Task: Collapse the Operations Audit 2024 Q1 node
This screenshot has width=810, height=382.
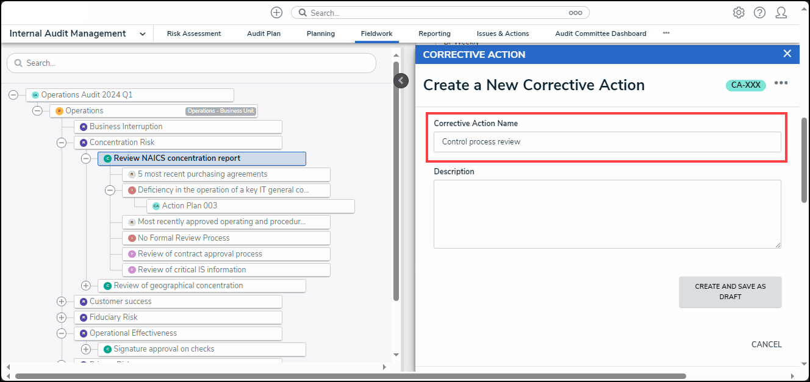Action: point(13,95)
